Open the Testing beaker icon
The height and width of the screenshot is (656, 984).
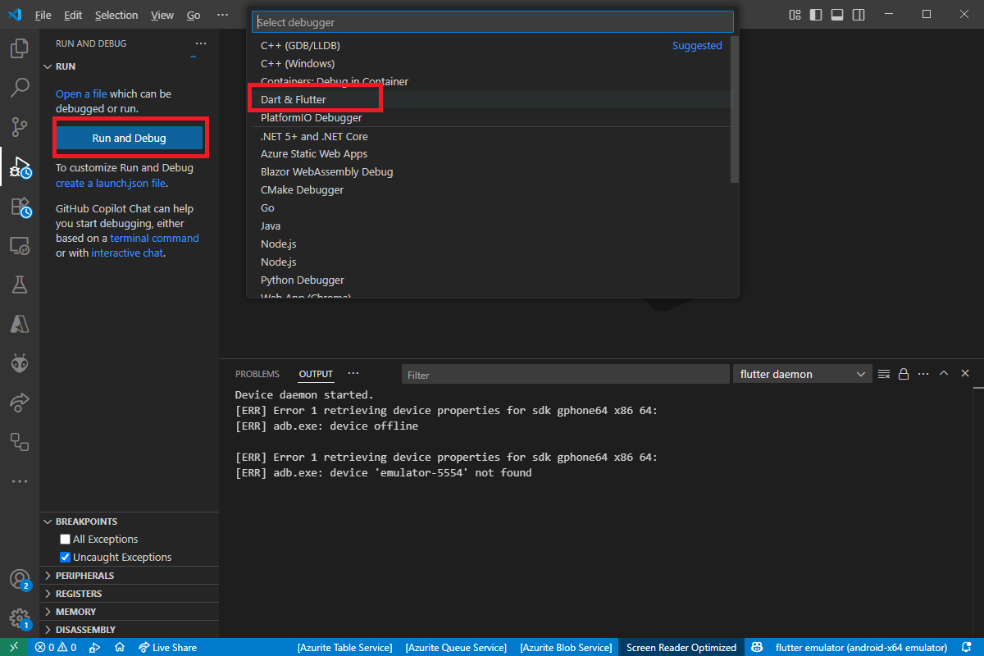click(19, 285)
